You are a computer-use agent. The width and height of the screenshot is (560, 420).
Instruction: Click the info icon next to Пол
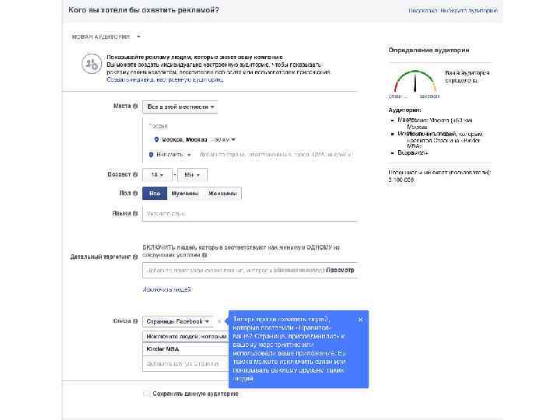135,193
